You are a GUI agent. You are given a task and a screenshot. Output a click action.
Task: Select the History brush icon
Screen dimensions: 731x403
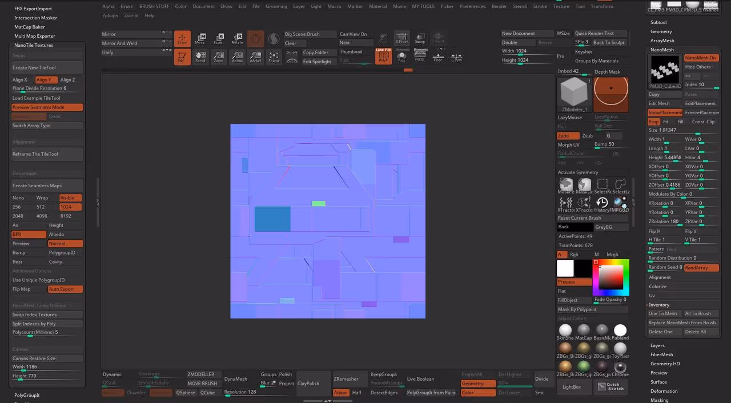[602, 204]
